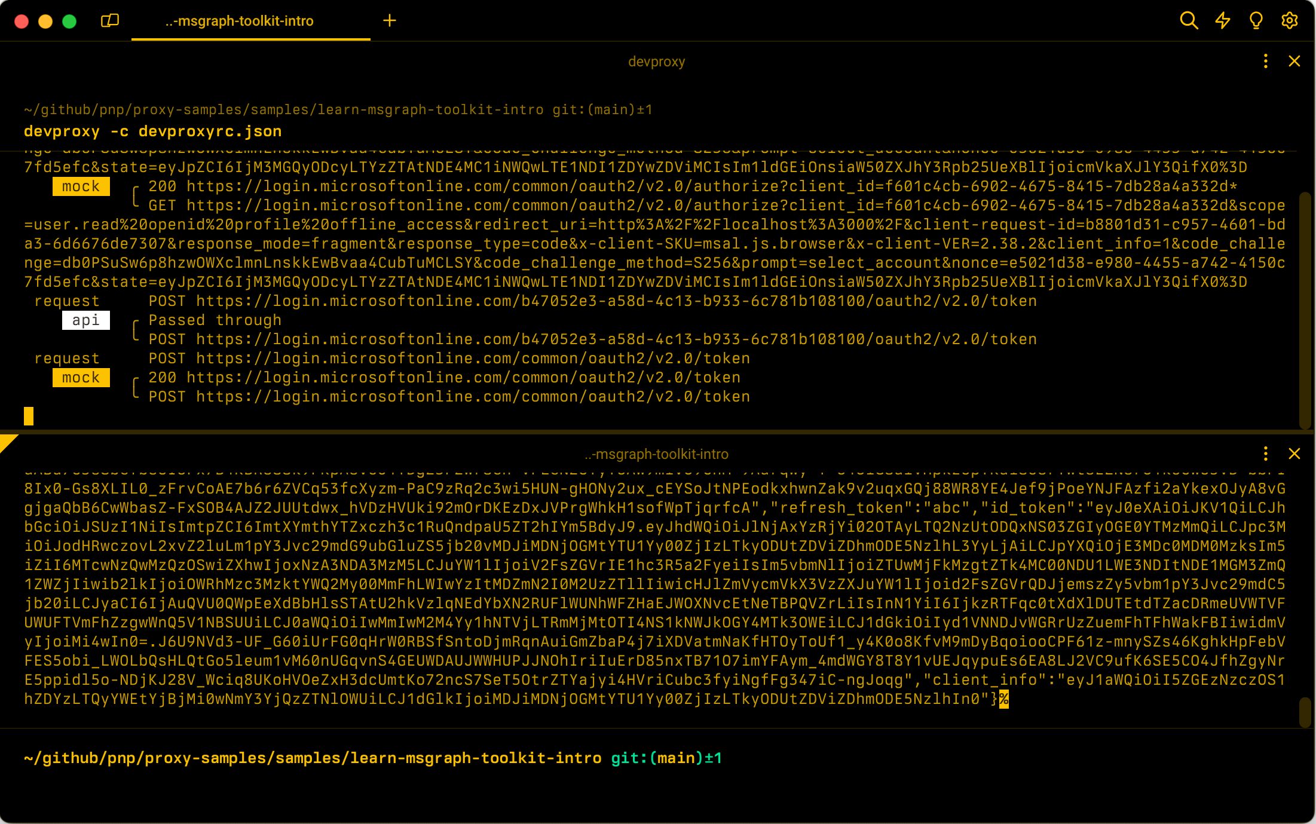
Task: Click the yellow bookmark corner of the lower pane
Action: pos(6,441)
